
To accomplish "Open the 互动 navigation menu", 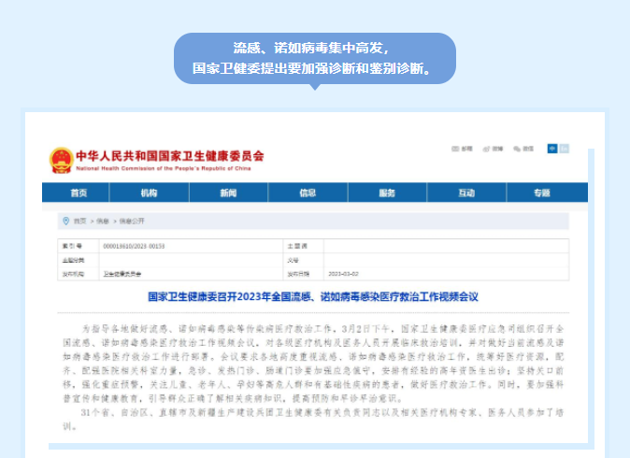I will click(x=465, y=193).
